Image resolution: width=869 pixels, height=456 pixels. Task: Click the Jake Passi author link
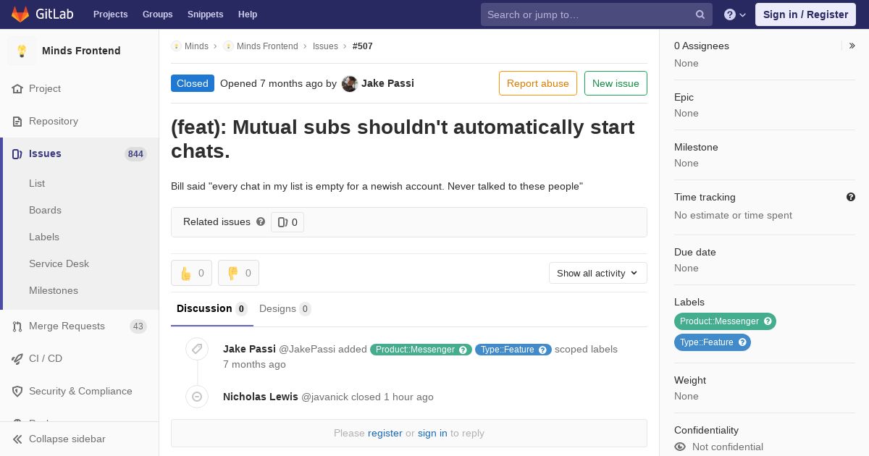[x=387, y=83]
